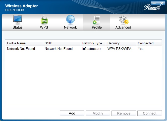The image size is (167, 121).
Task: Select the Profile document icon
Action: coord(96,20)
